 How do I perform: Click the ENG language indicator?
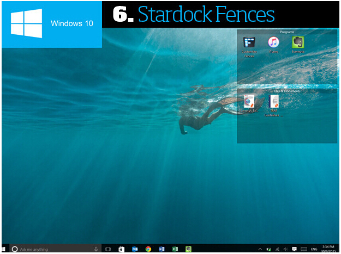pyautogui.click(x=314, y=249)
